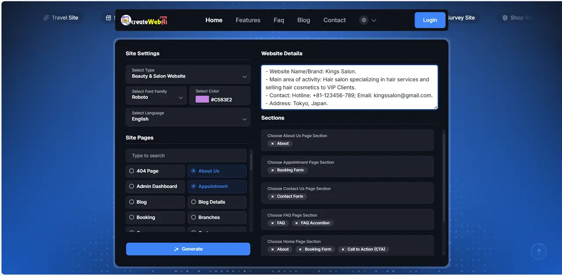Image resolution: width=562 pixels, height=276 pixels.
Task: Open the Select Font Family dropdown
Action: (x=156, y=96)
